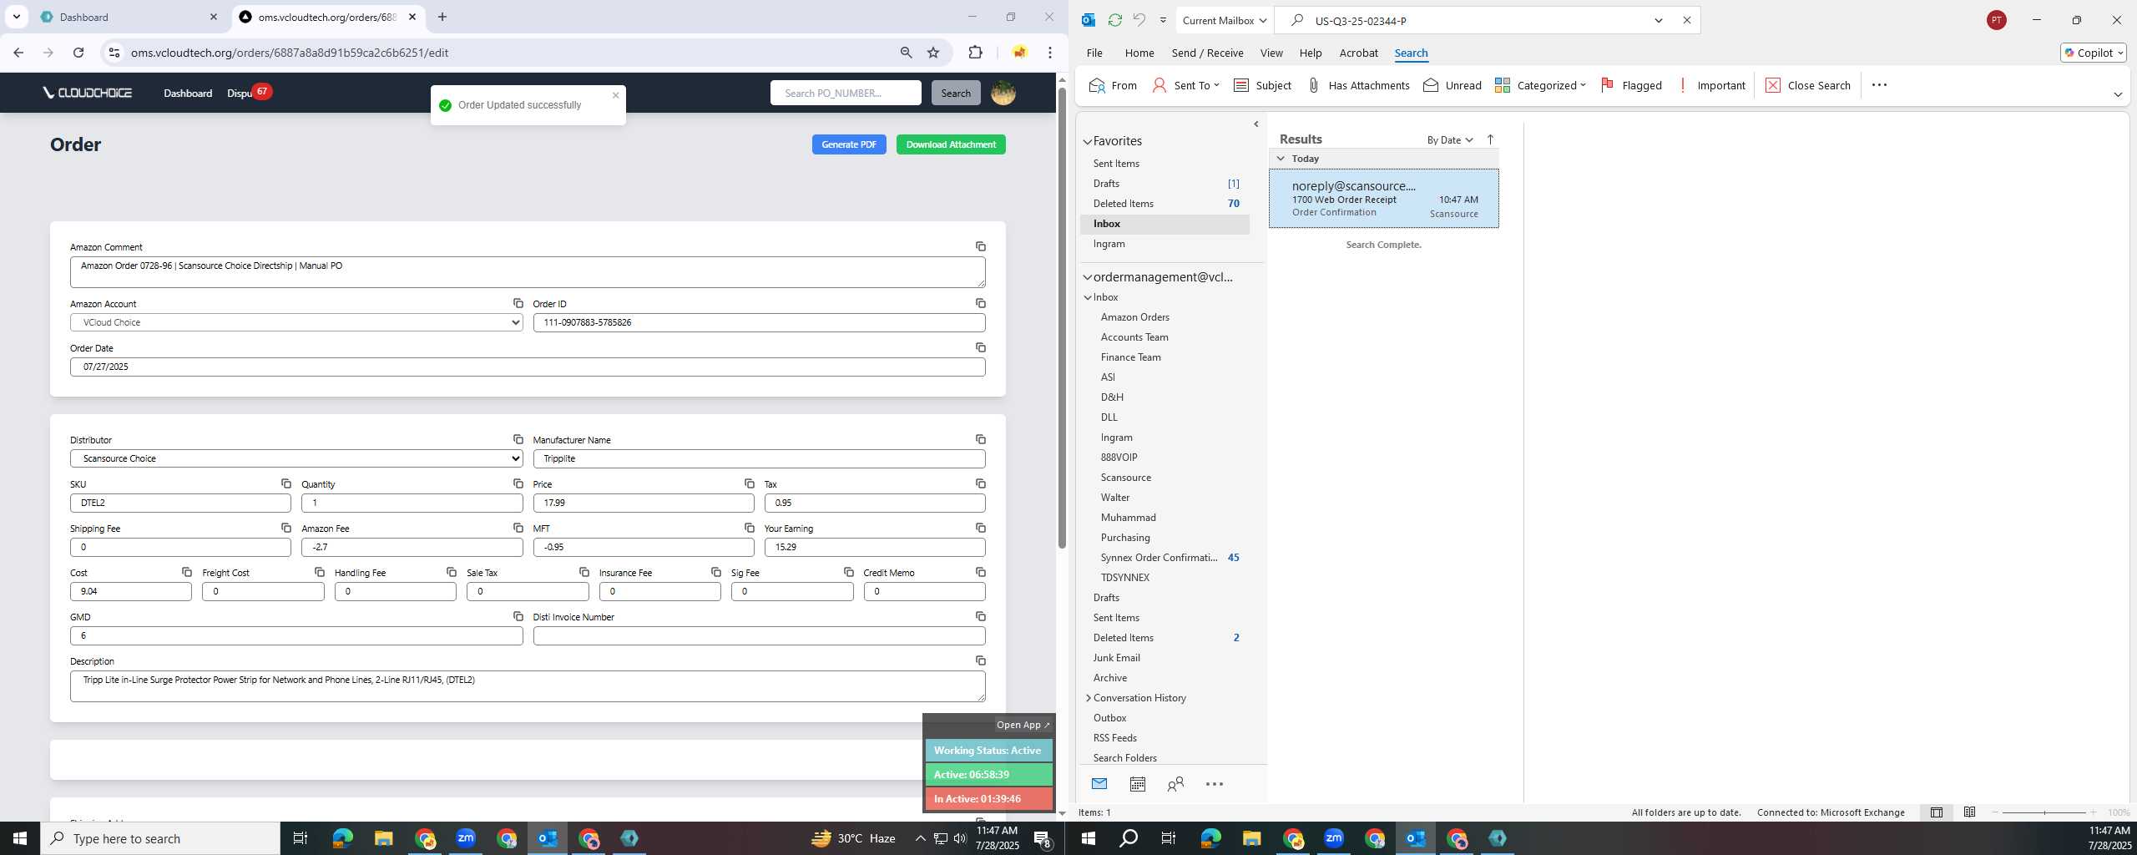Open the Categorized filter dropdown
Viewport: 2137px width, 855px height.
pyautogui.click(x=1540, y=85)
